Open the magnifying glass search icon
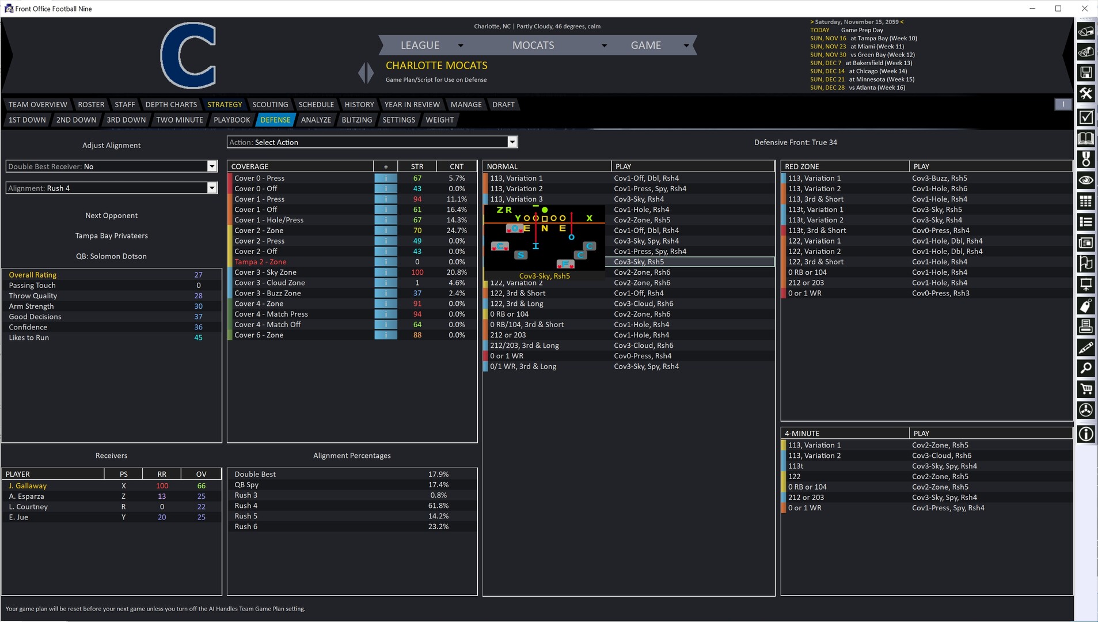 point(1086,368)
